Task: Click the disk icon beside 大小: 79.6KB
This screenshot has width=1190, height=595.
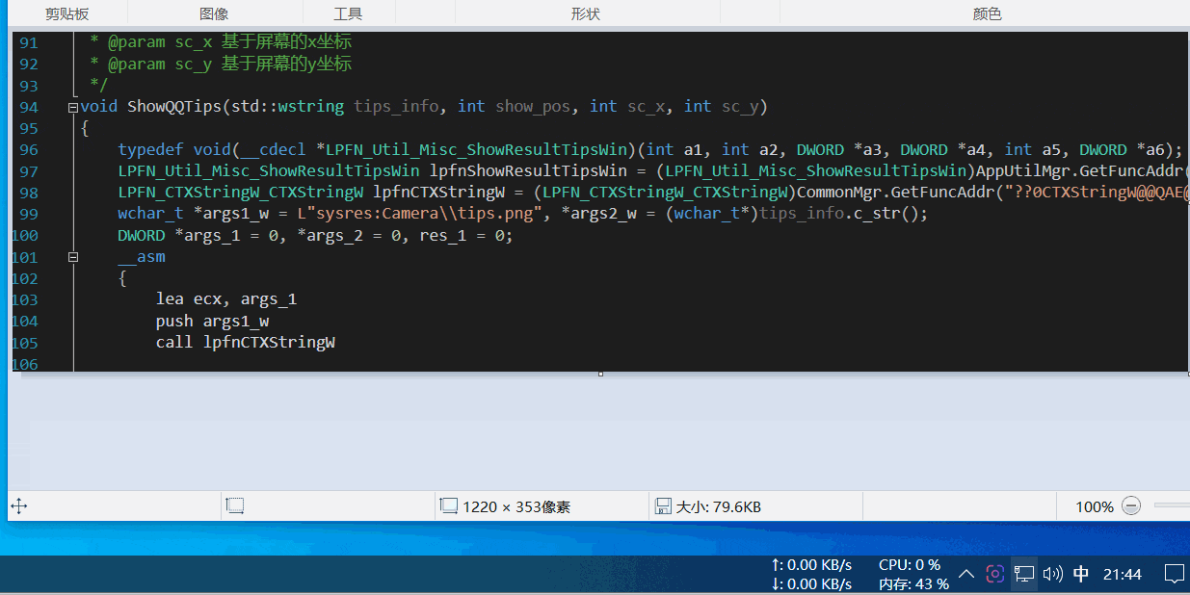Action: tap(664, 504)
